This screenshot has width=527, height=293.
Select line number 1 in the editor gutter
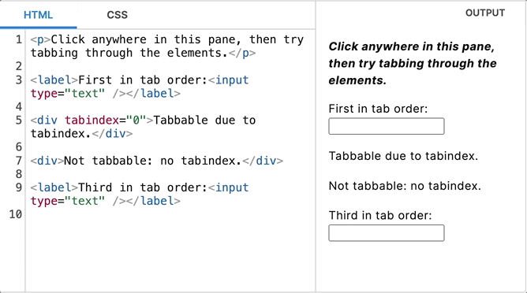click(18, 39)
